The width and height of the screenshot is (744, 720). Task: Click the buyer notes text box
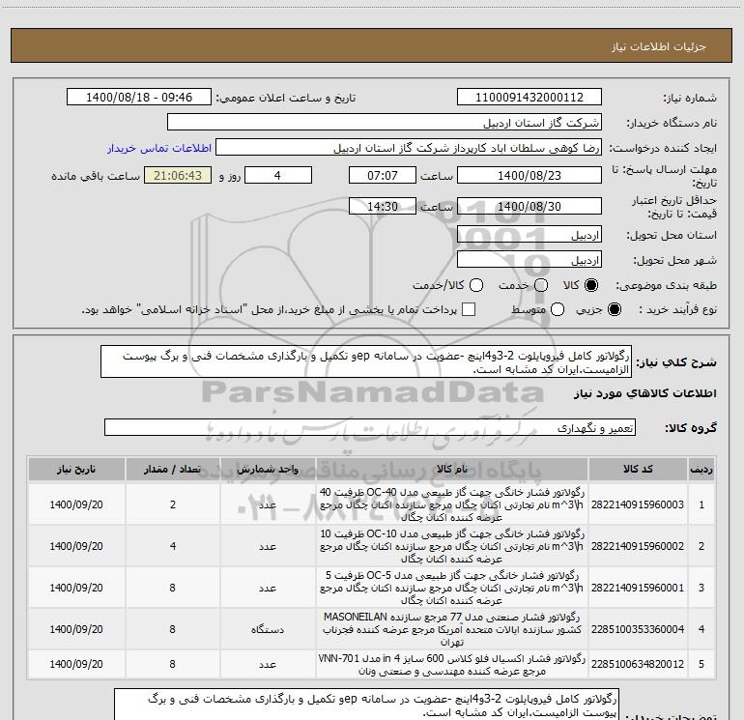(366, 705)
